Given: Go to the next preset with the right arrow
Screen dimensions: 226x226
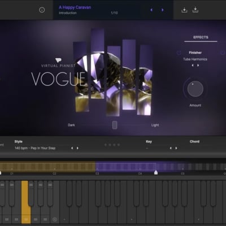Looking at the screenshot, I should [x=163, y=10].
